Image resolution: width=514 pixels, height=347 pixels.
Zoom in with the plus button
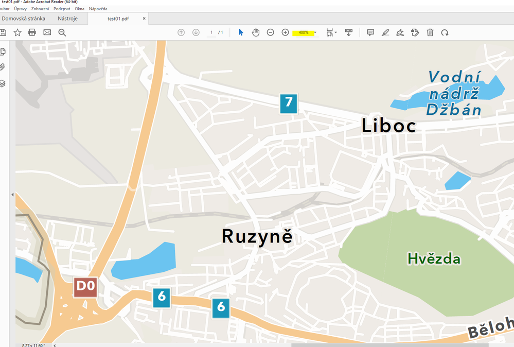285,32
